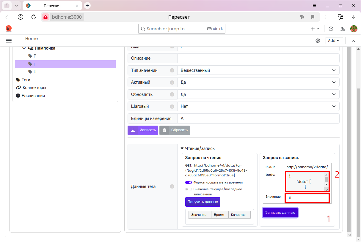Viewport: 361px width, 242px height.
Task: Bookmark this page
Action: click(x=313, y=17)
